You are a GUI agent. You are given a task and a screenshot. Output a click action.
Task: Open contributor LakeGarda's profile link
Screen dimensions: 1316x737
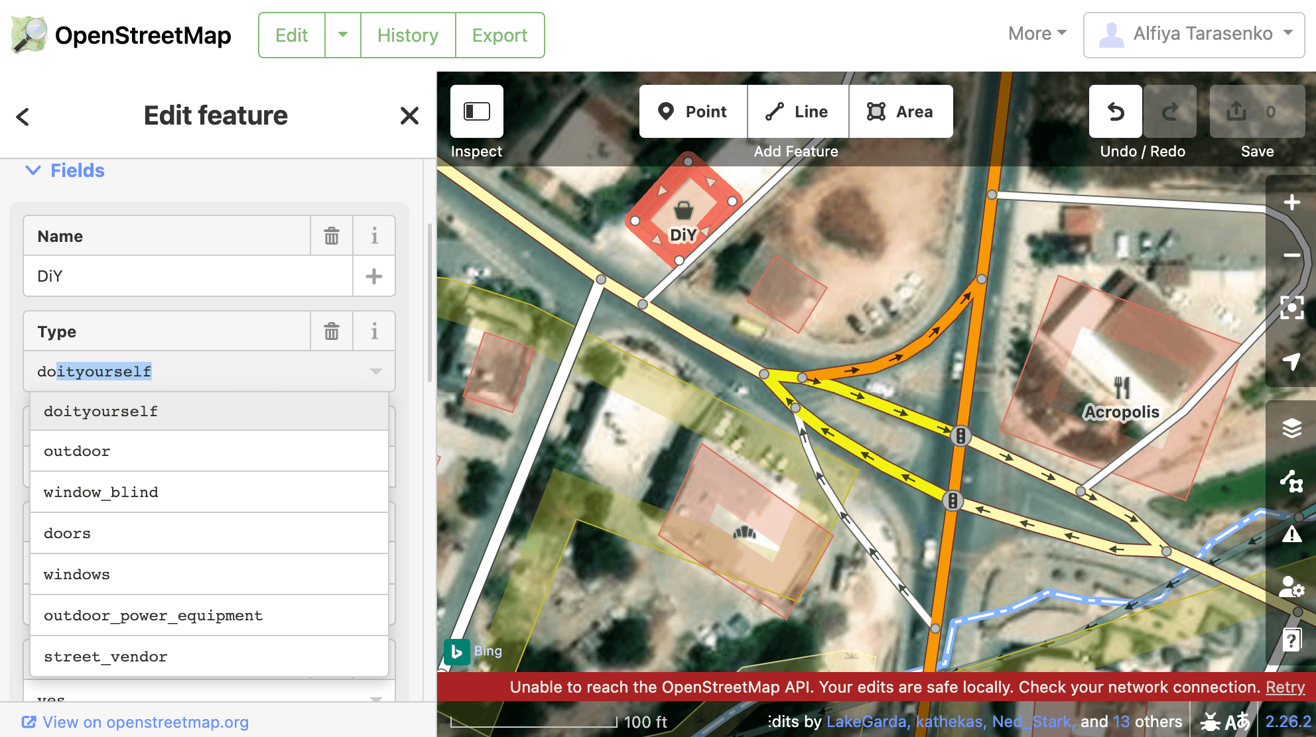(868, 721)
